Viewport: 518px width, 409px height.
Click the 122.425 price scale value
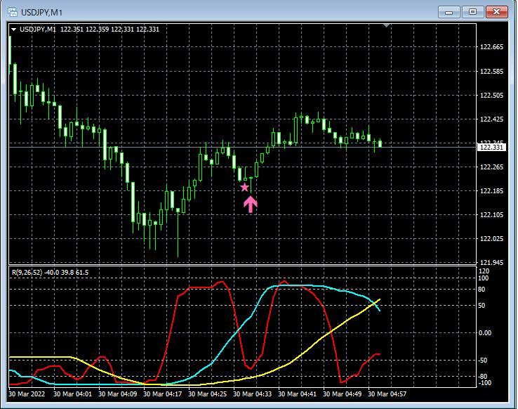click(491, 119)
